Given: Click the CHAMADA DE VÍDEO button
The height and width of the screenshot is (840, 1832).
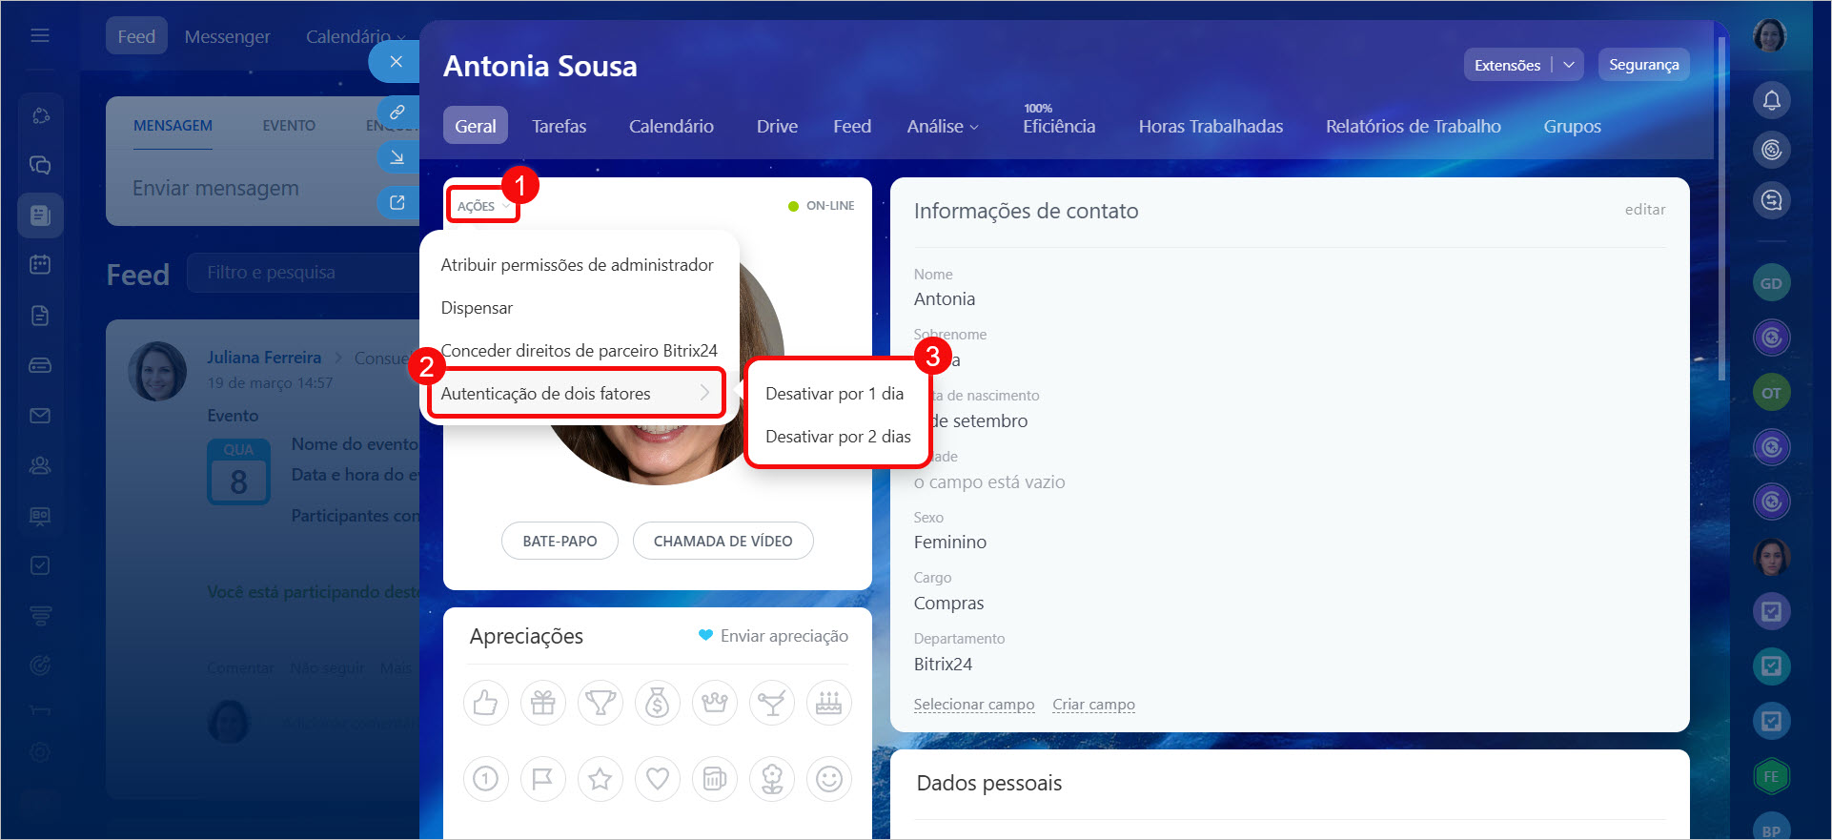Looking at the screenshot, I should coord(723,541).
